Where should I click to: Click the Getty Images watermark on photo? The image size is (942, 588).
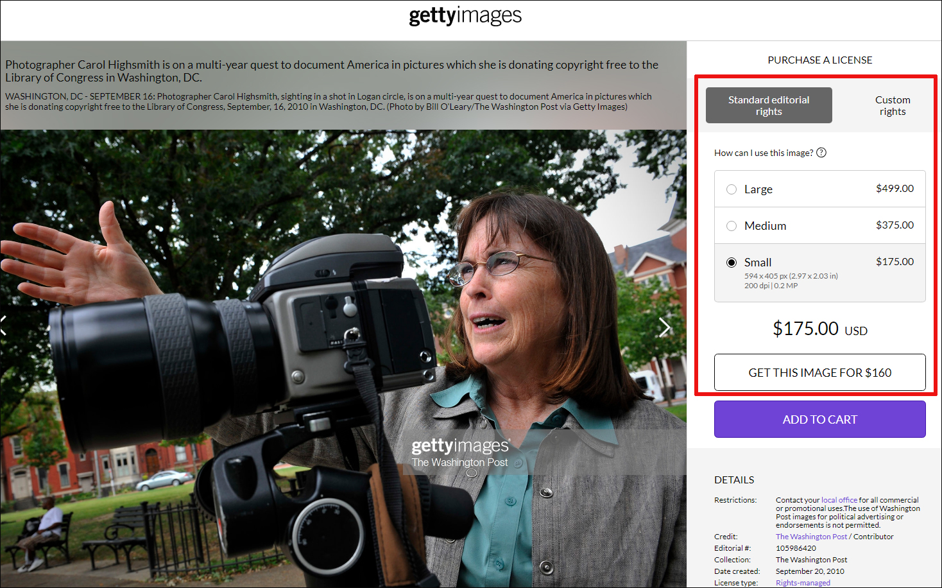[460, 452]
